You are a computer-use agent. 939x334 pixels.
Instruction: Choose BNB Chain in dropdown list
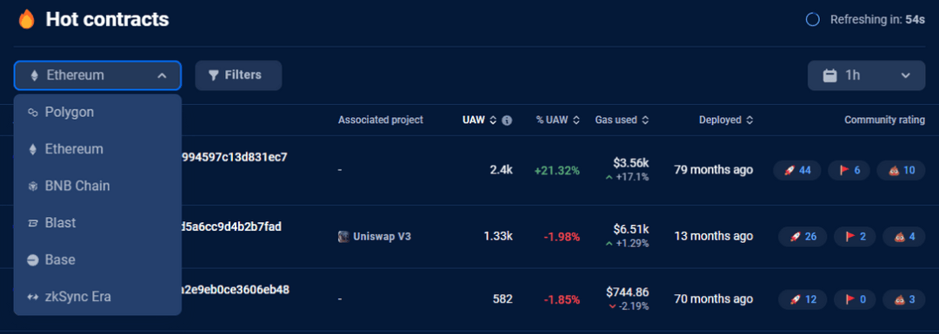click(x=97, y=186)
